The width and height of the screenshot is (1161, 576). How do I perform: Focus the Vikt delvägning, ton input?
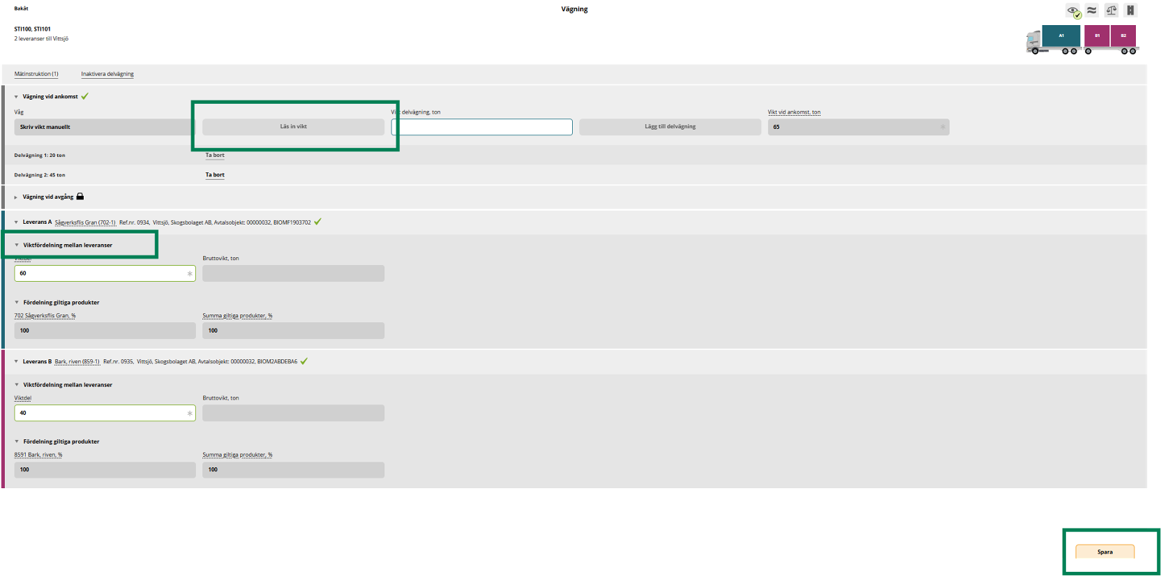tap(481, 127)
